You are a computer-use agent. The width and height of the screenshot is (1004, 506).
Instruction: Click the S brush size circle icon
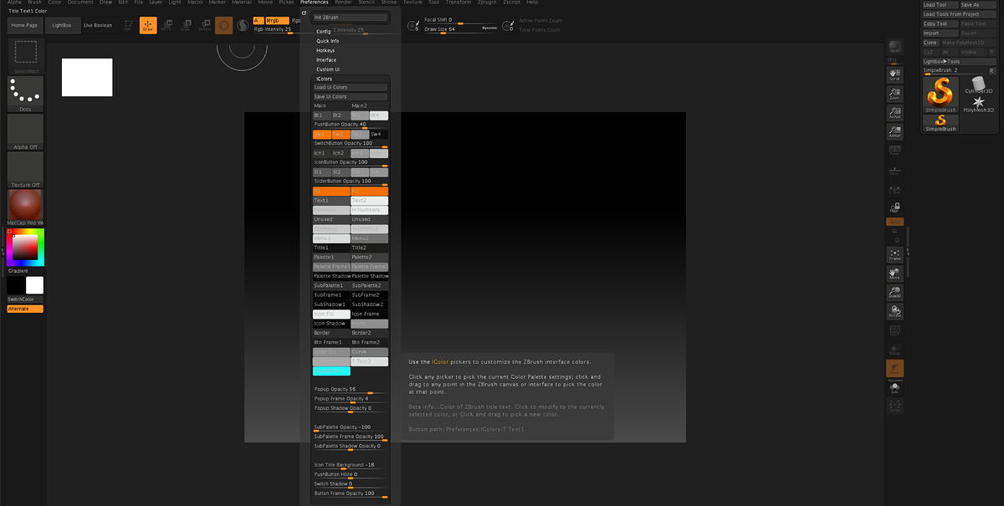click(x=412, y=26)
